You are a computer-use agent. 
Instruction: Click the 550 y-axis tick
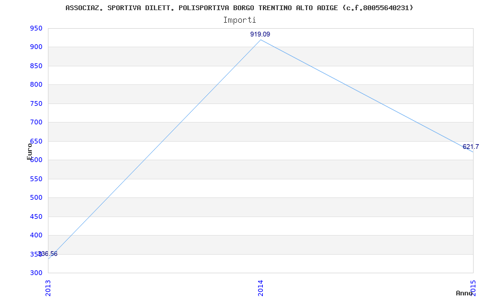click(x=36, y=179)
